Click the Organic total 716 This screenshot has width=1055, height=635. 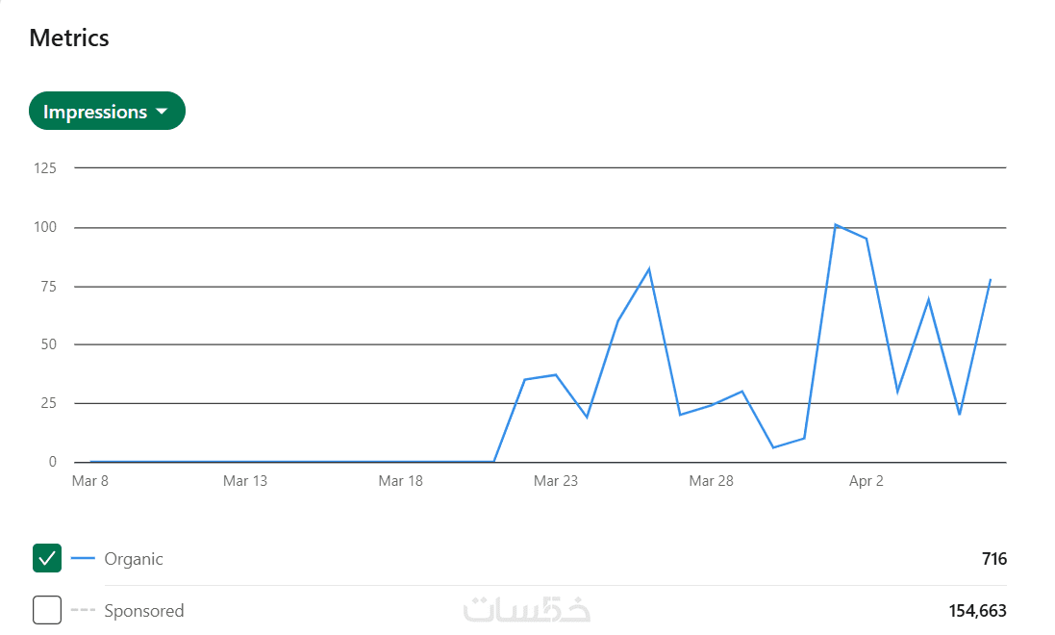[x=994, y=559]
